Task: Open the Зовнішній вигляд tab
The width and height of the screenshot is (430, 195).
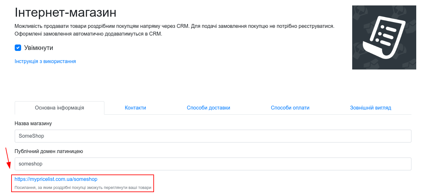Action: [x=370, y=108]
